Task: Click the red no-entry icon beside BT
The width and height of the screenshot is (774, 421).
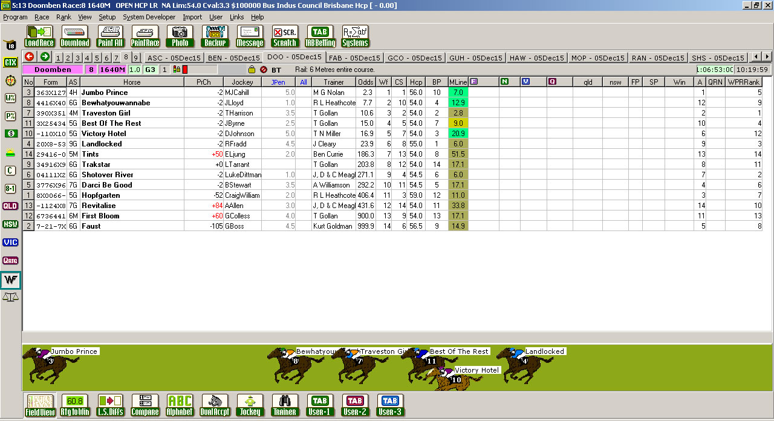Action: [x=264, y=70]
